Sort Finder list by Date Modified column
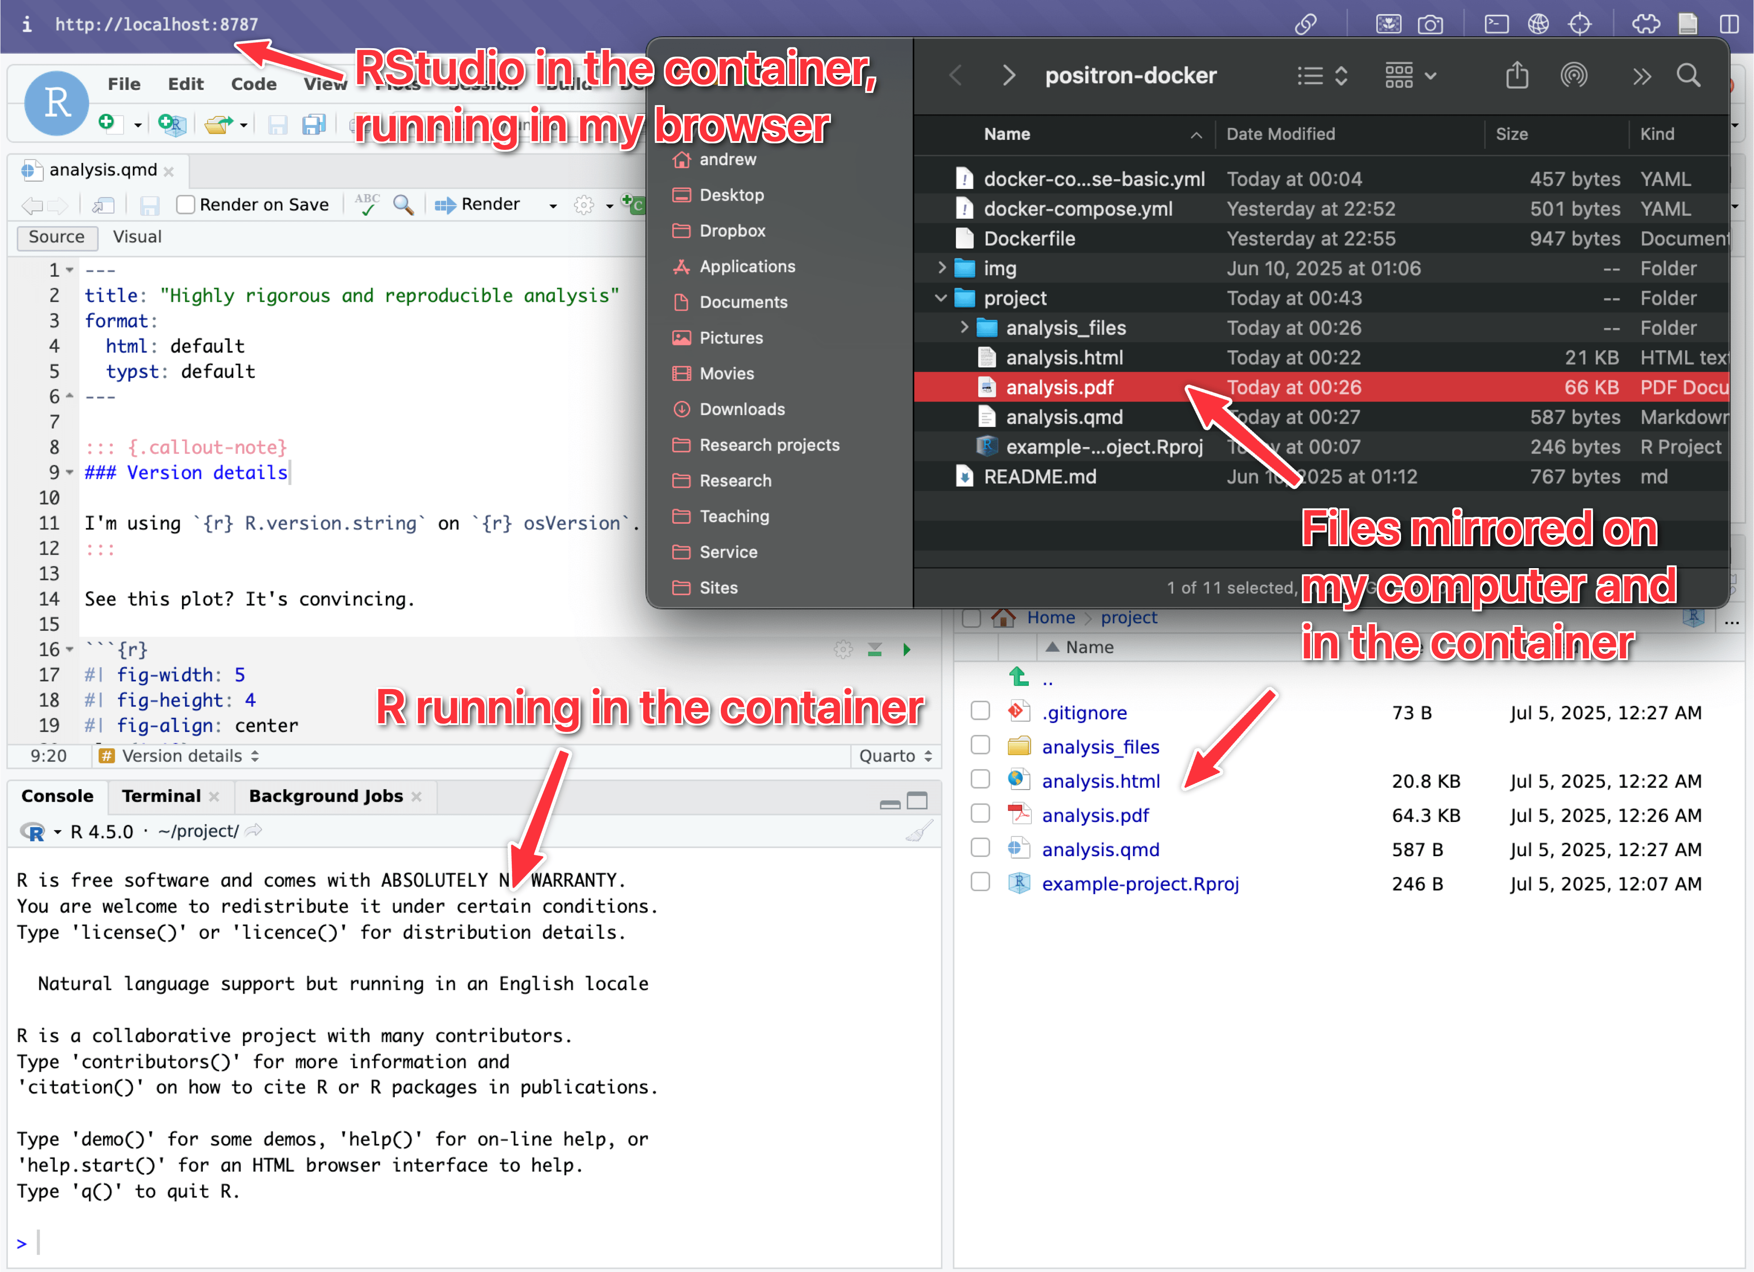 pos(1280,134)
